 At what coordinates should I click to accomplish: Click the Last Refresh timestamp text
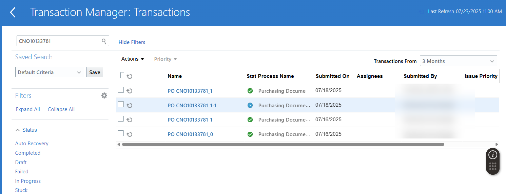[x=465, y=12]
